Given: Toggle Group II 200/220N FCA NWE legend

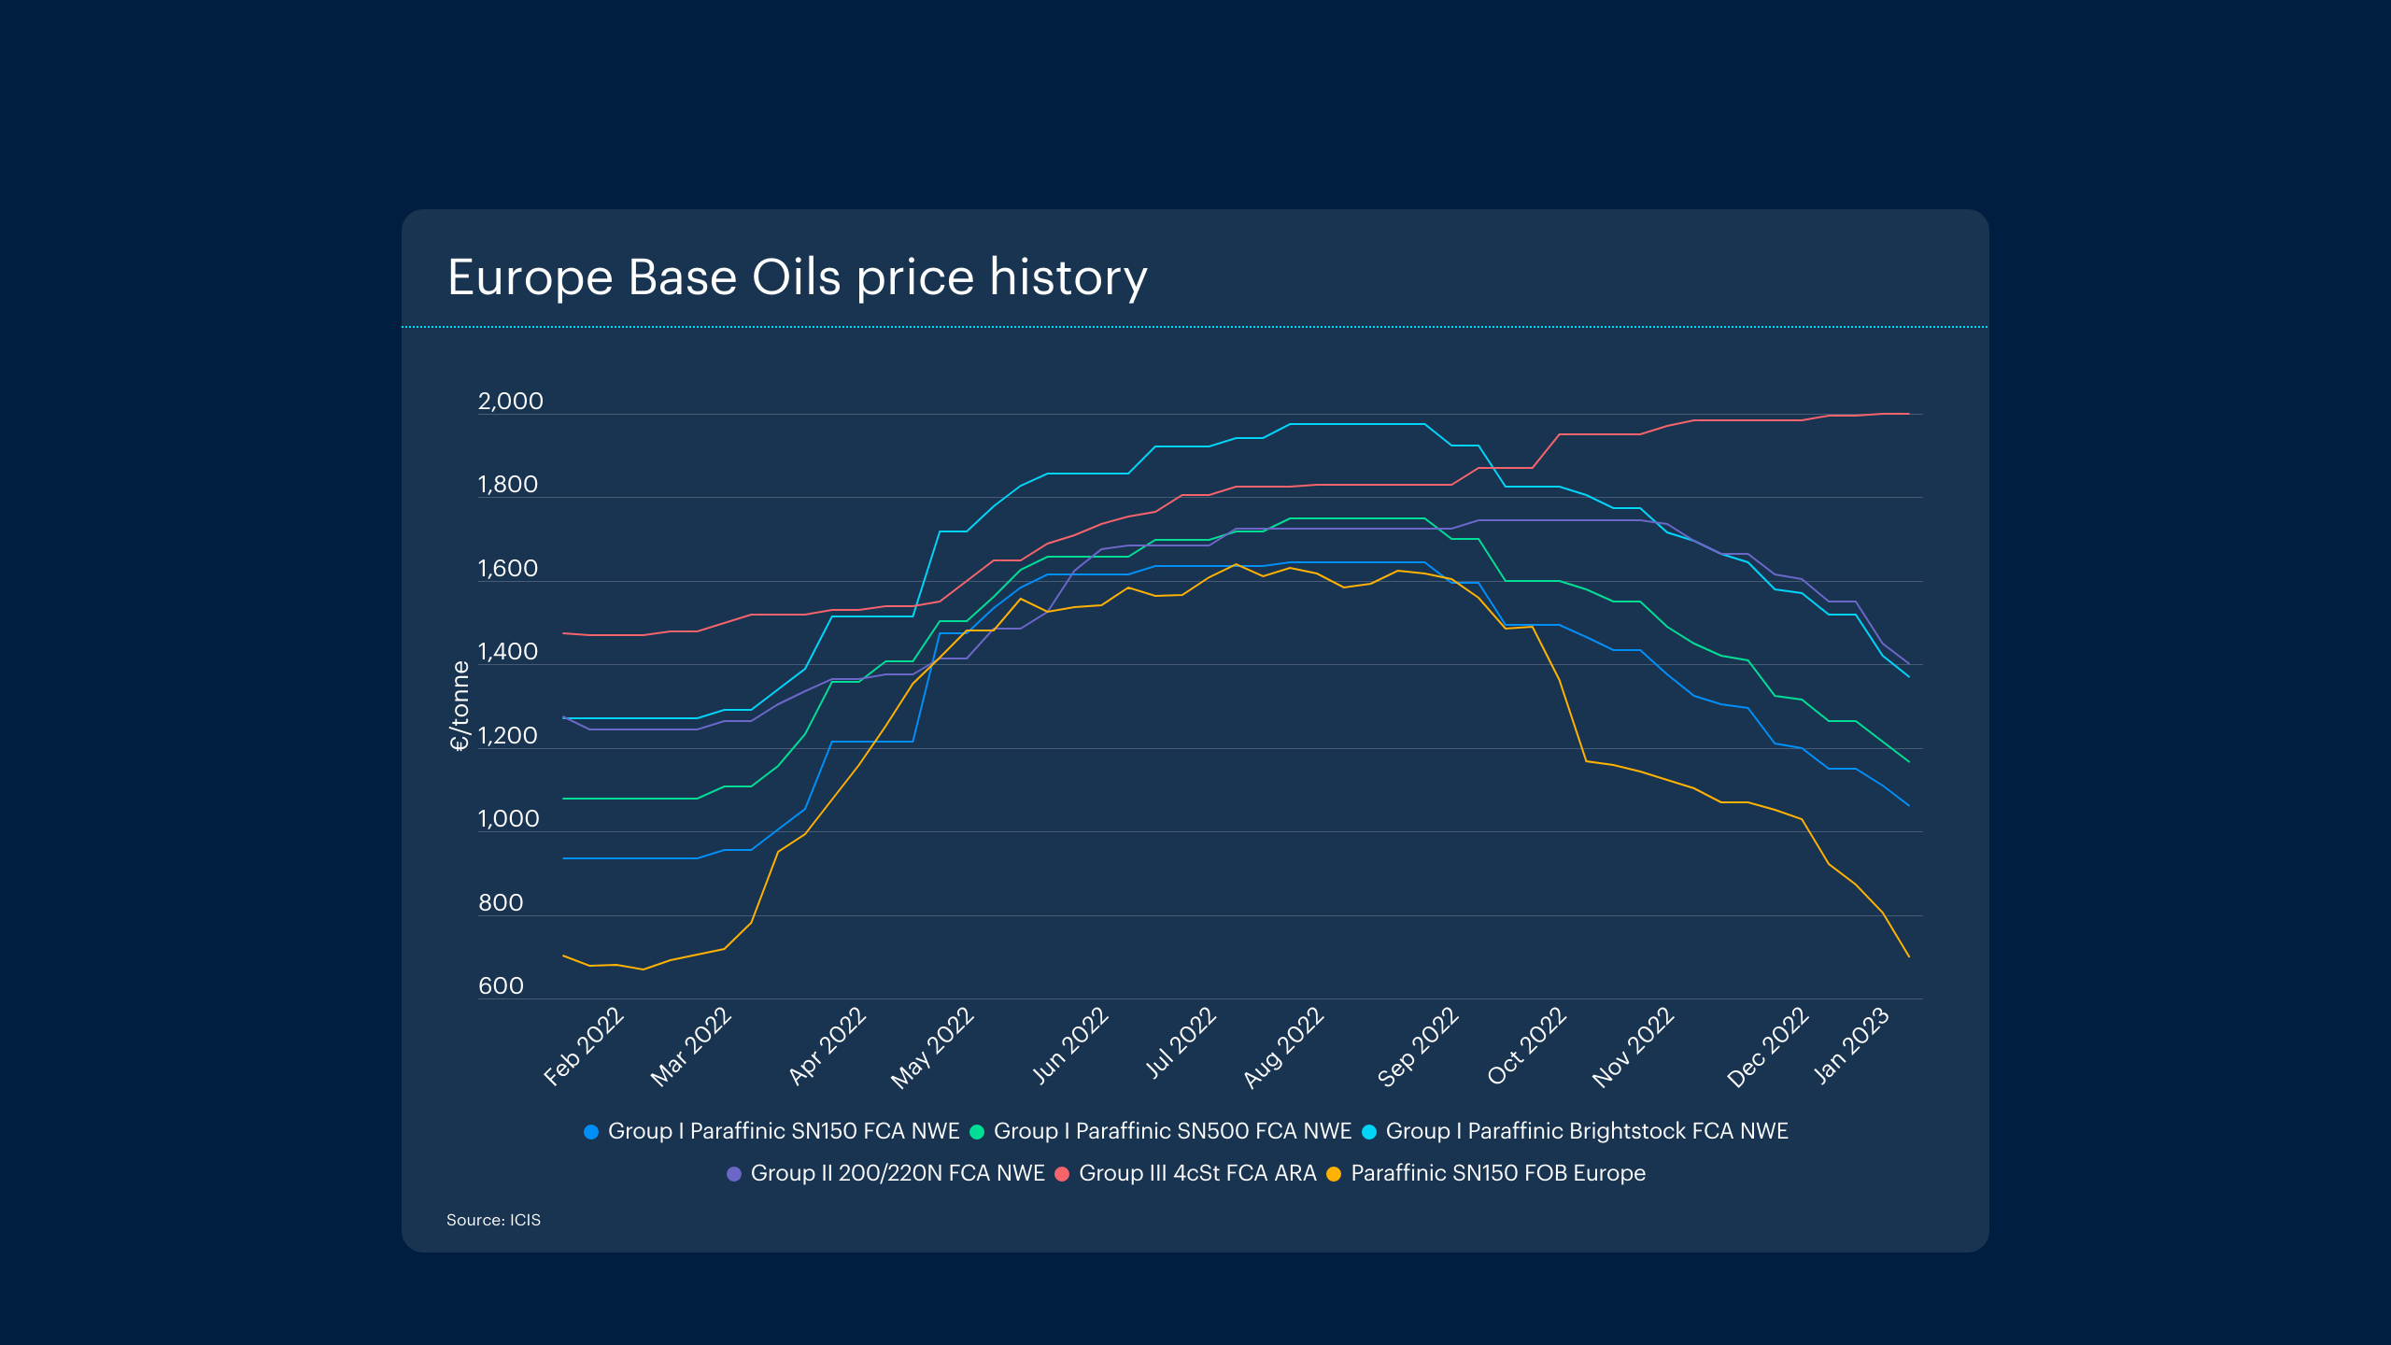Looking at the screenshot, I should (897, 1173).
